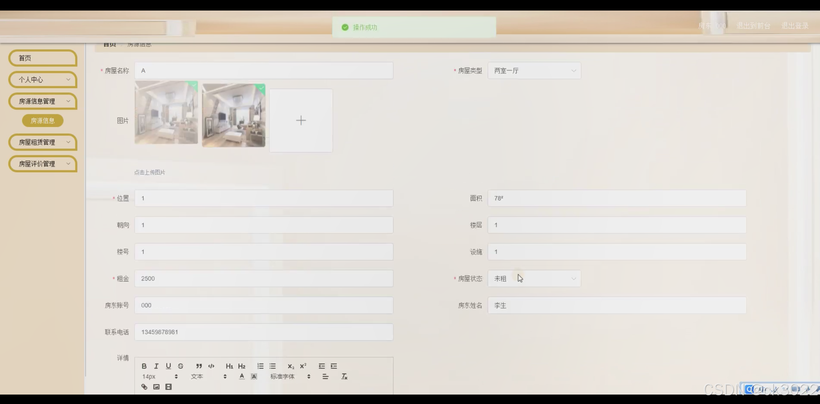Viewport: 820px width, 404px height.
Task: Open 首页 in the sidebar
Action: tap(43, 58)
